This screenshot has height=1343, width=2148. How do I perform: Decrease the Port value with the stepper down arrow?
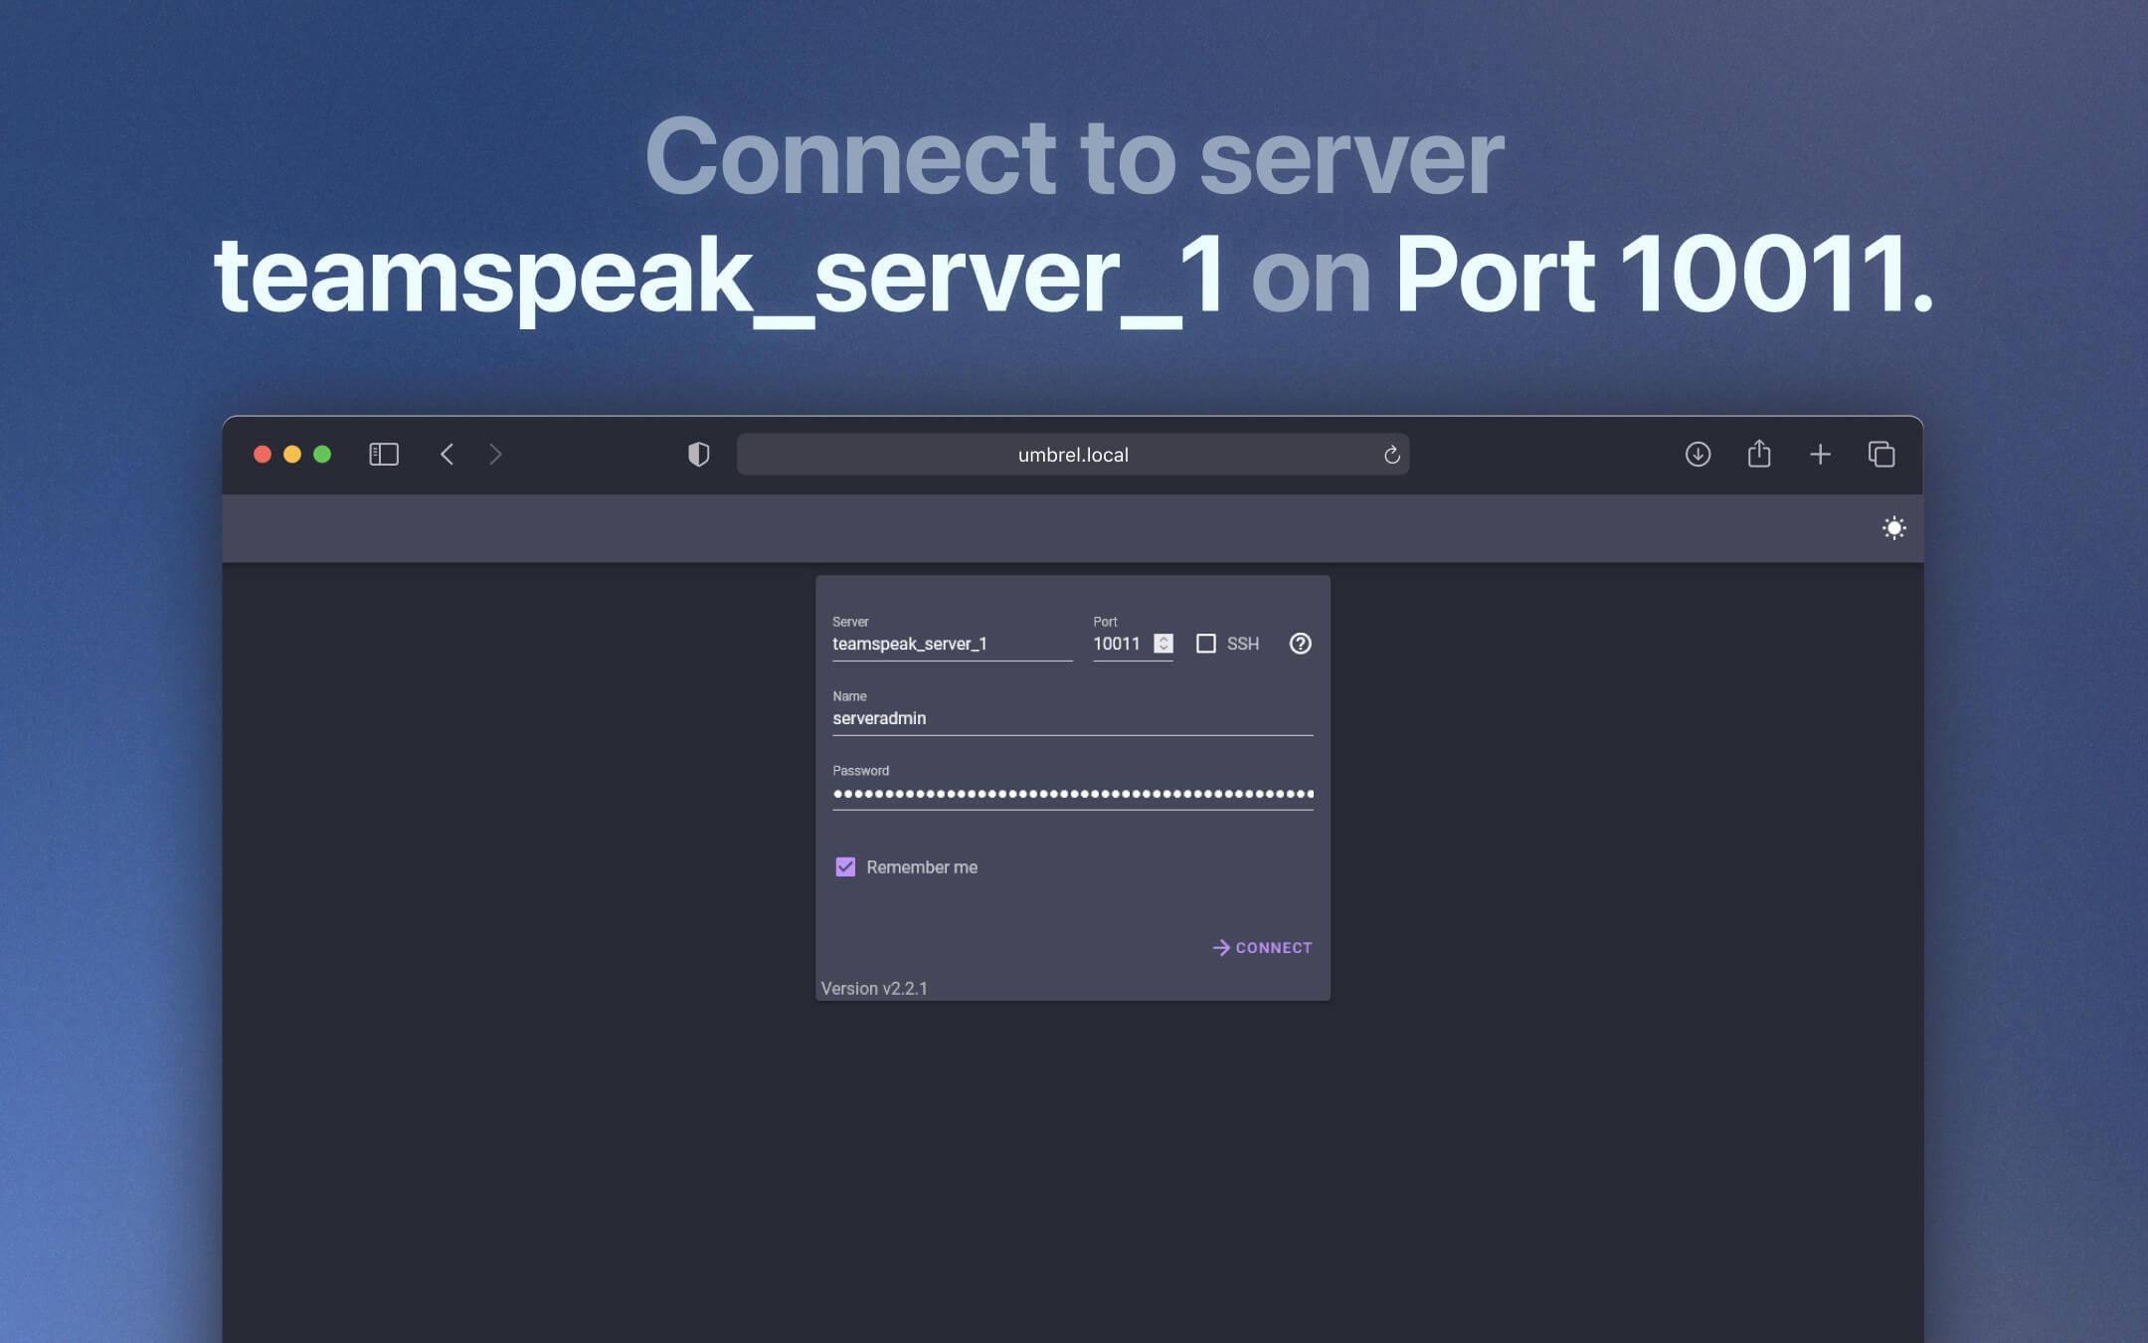click(x=1163, y=649)
